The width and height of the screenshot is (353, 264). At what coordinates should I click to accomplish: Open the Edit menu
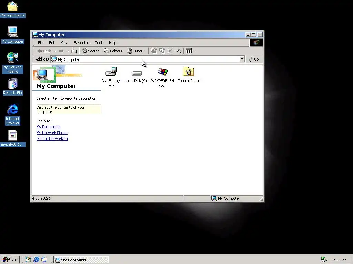pos(52,43)
